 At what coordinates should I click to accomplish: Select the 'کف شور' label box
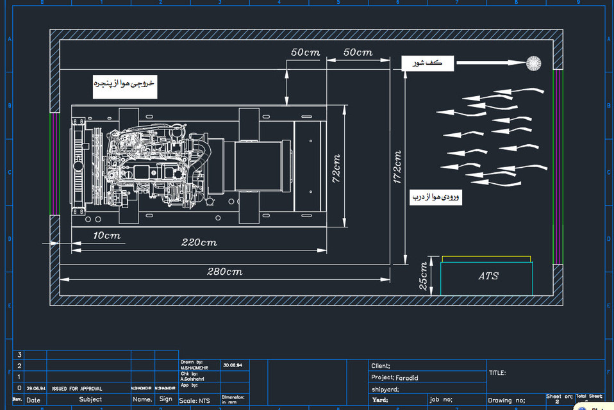pos(428,62)
